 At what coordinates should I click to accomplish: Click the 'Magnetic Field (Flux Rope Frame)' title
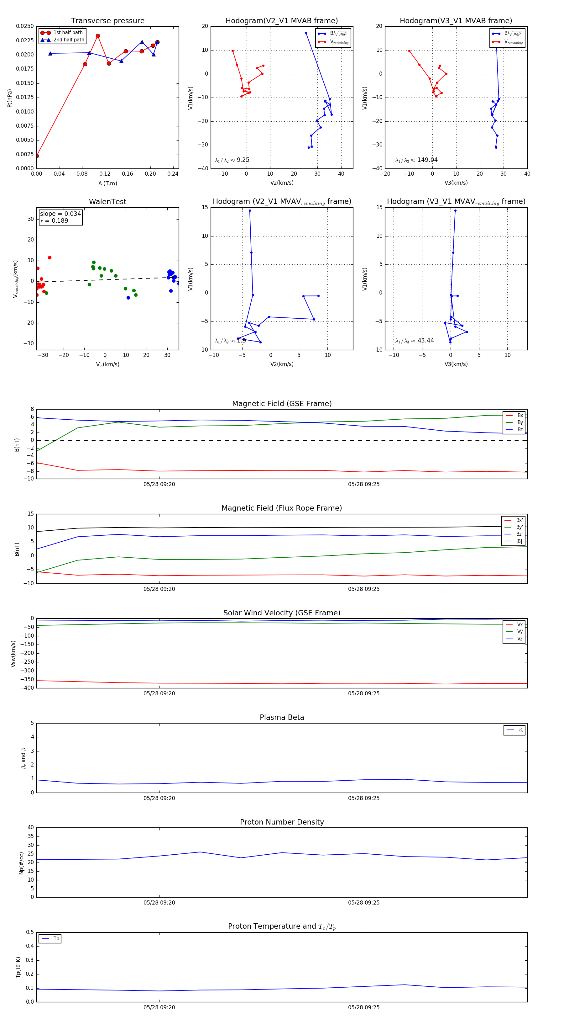point(282,508)
